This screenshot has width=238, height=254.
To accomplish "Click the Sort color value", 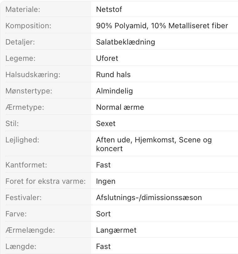I will point(104,214).
